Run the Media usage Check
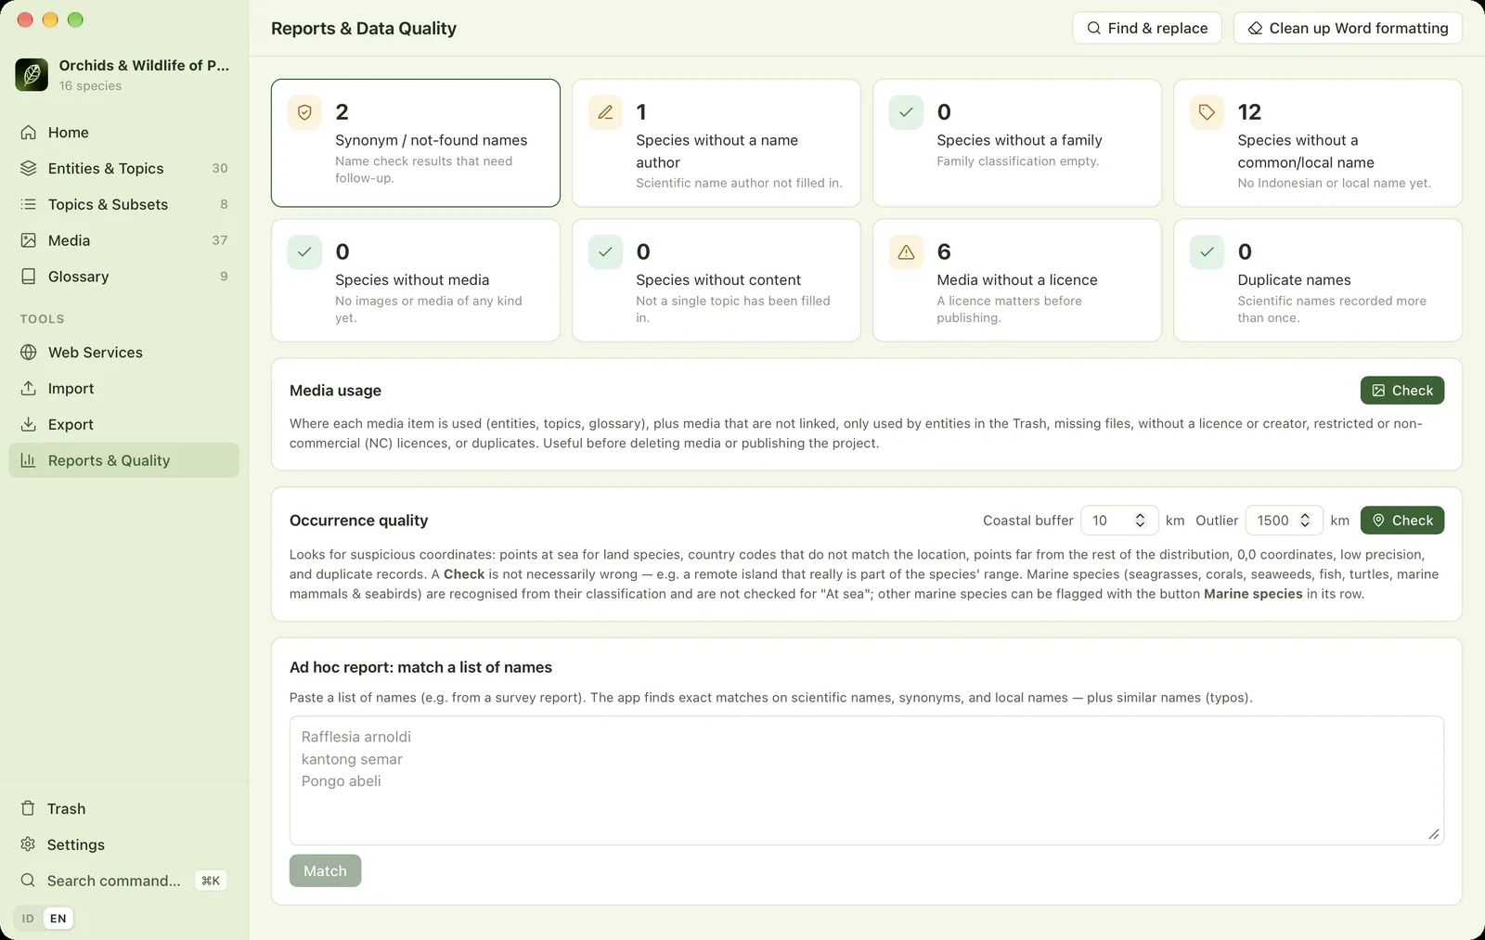Image resolution: width=1485 pixels, height=940 pixels. click(x=1402, y=391)
